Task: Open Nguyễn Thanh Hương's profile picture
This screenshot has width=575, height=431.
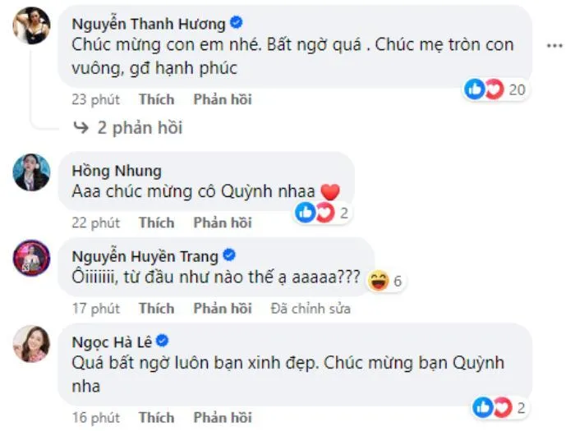Action: click(31, 25)
